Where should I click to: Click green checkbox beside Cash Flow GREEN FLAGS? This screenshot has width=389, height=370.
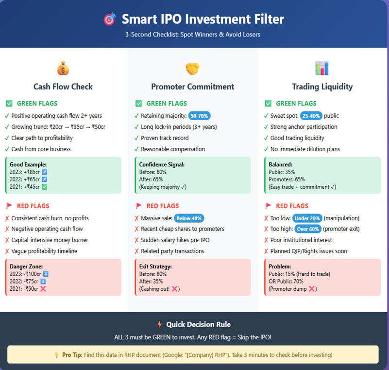(x=9, y=103)
